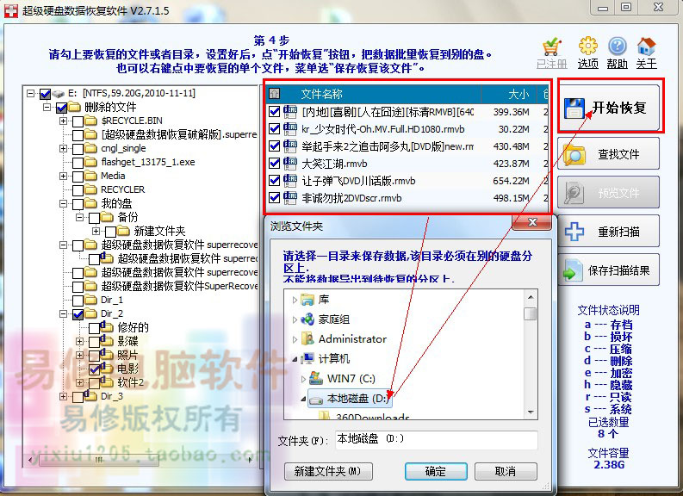The width and height of the screenshot is (683, 496).
Task: Click the Administrator user folder icon
Action: click(307, 338)
